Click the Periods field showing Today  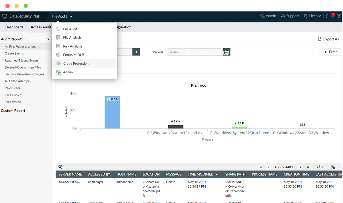tap(195, 52)
